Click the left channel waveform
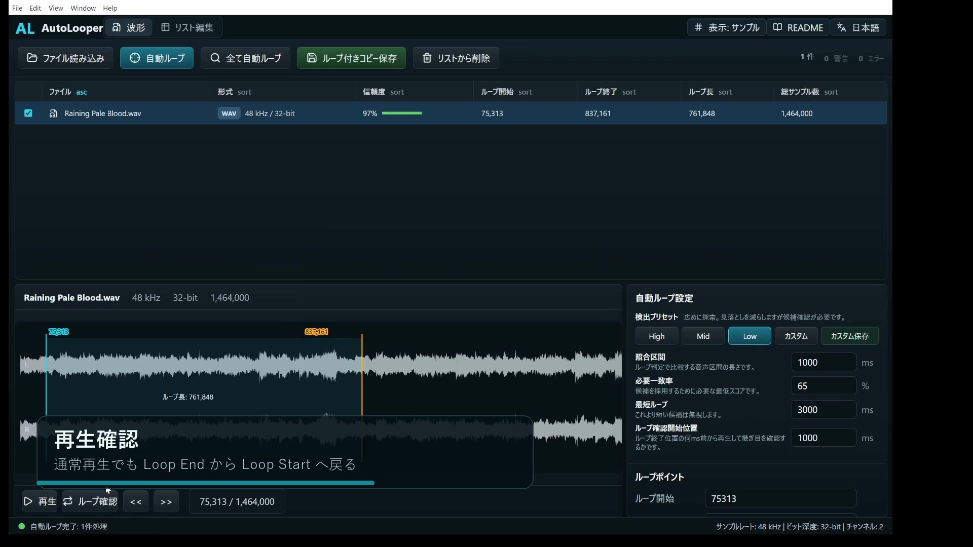973x547 pixels. tap(321, 365)
